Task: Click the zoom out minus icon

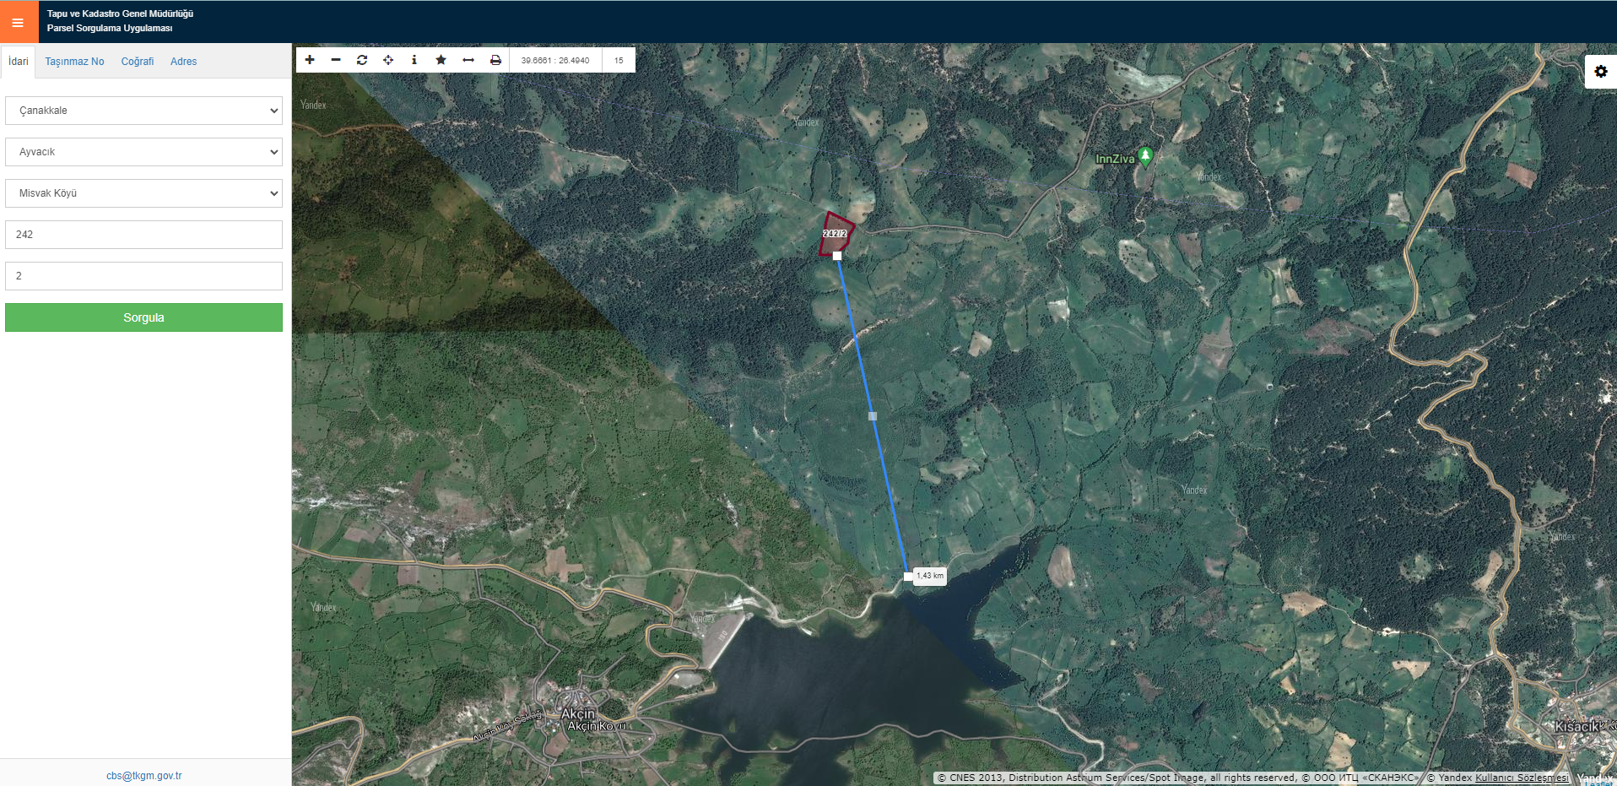Action: pyautogui.click(x=336, y=60)
